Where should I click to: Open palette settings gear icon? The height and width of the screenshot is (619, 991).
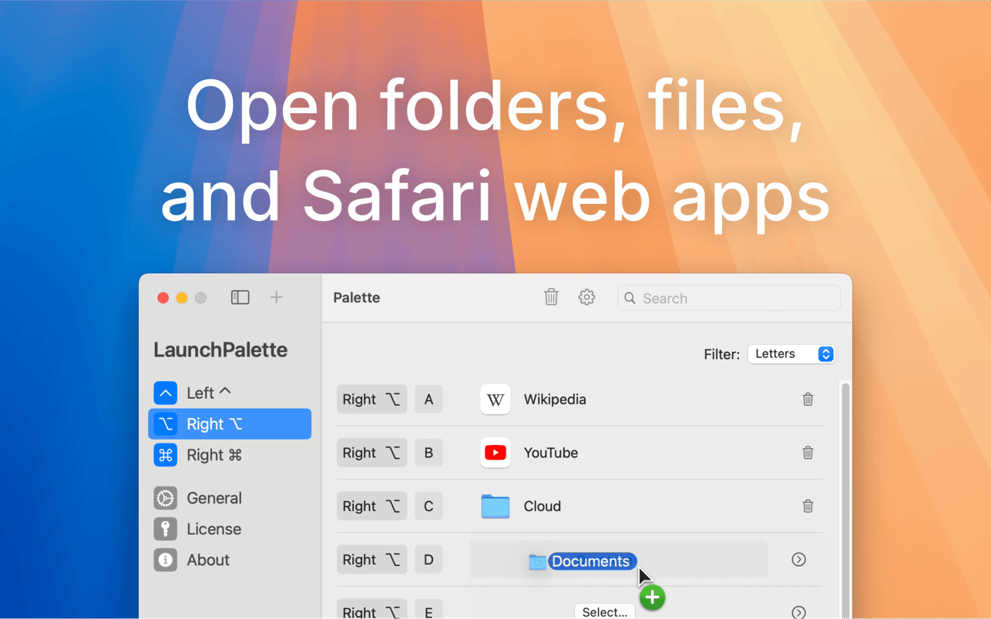[586, 297]
